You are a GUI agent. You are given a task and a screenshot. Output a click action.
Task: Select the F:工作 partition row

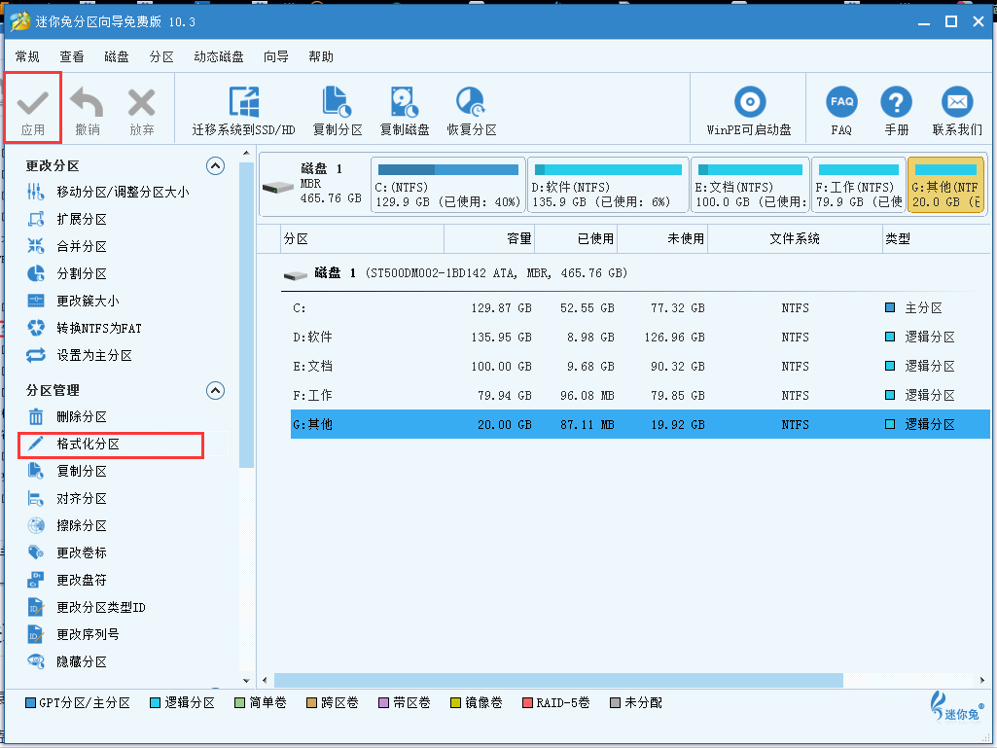(x=640, y=396)
